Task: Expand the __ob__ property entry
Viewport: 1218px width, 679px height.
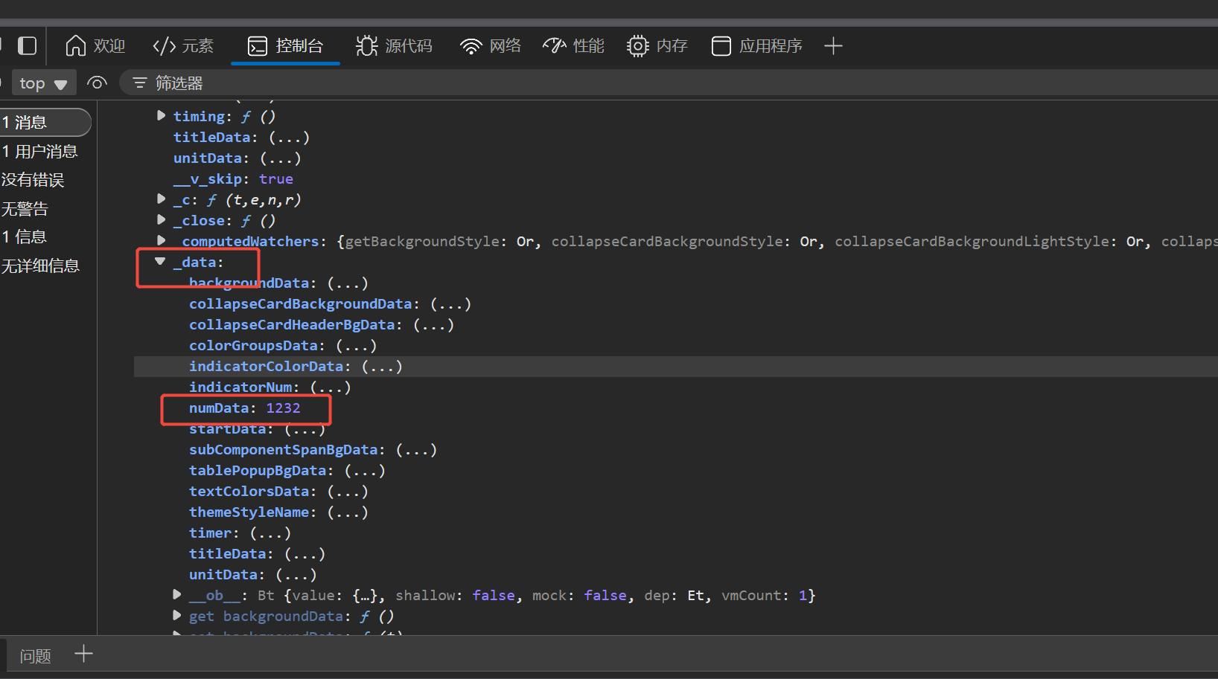Action: point(176,594)
